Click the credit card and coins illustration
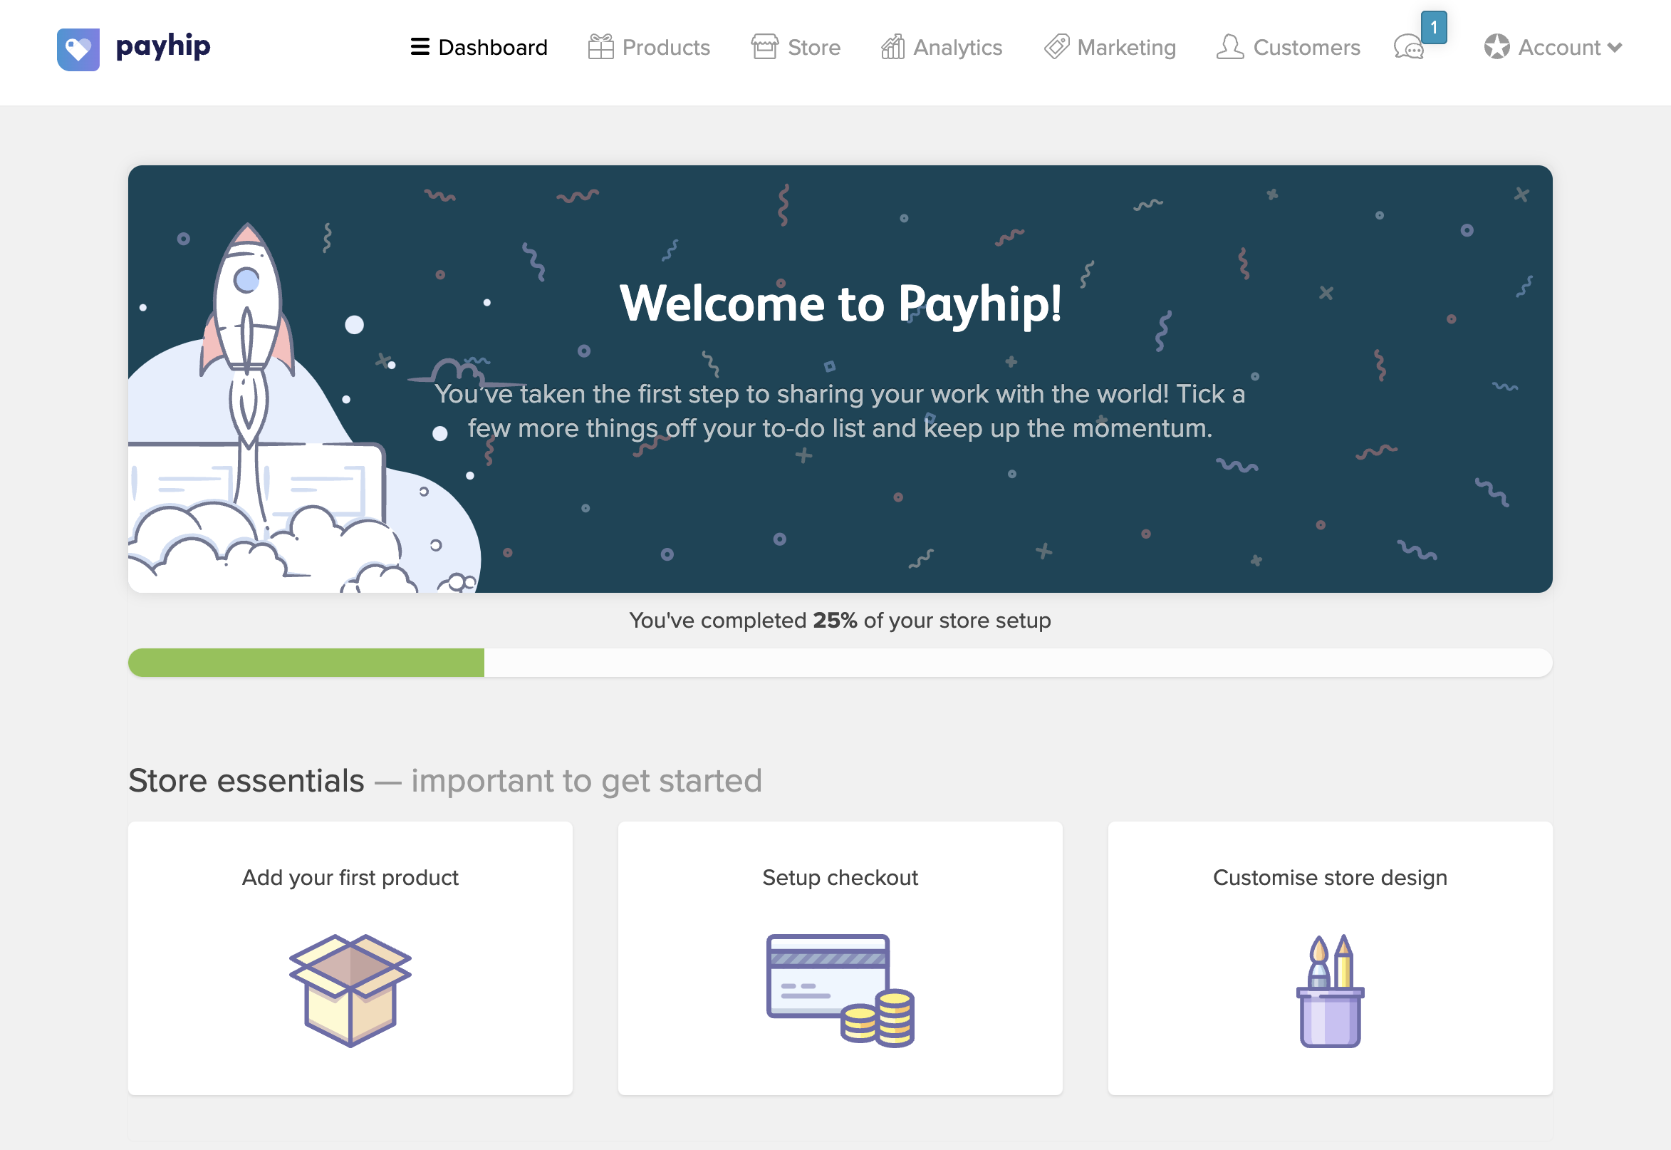 [x=840, y=990]
